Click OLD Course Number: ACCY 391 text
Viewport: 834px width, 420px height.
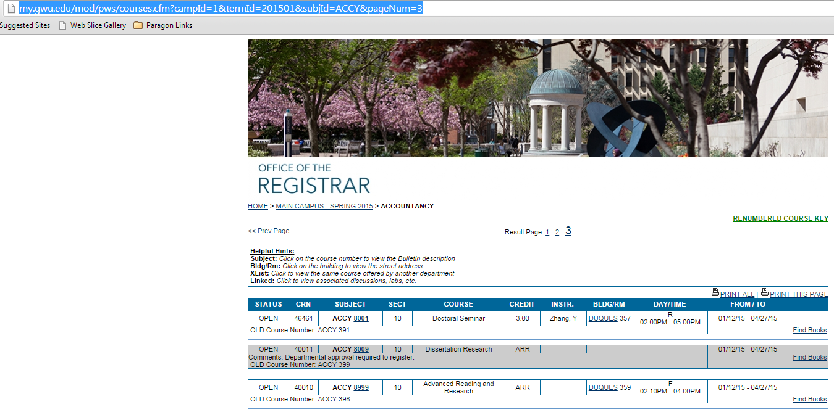point(299,330)
